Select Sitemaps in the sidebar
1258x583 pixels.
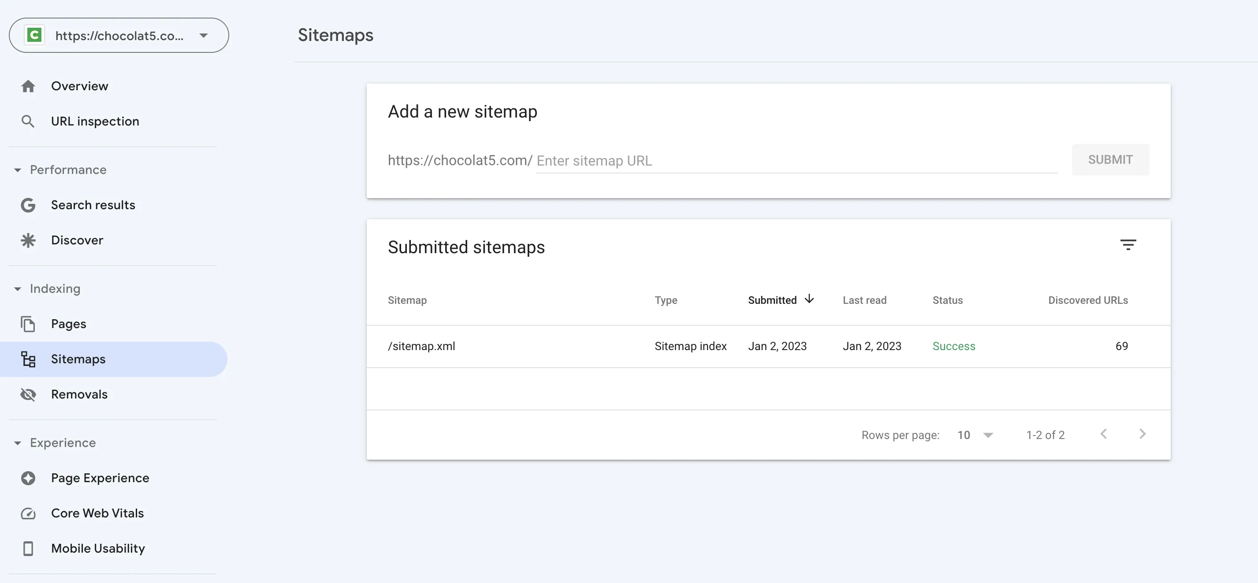[78, 359]
